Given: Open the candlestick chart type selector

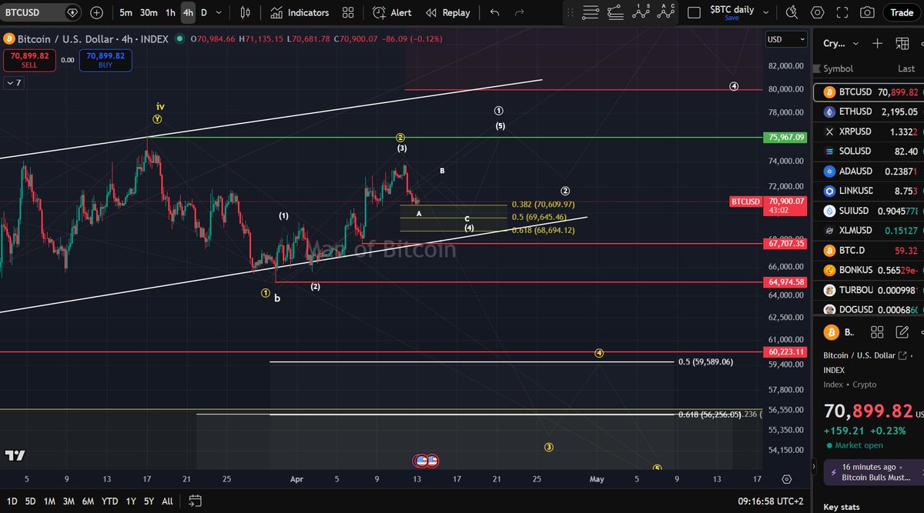Looking at the screenshot, I should (246, 13).
